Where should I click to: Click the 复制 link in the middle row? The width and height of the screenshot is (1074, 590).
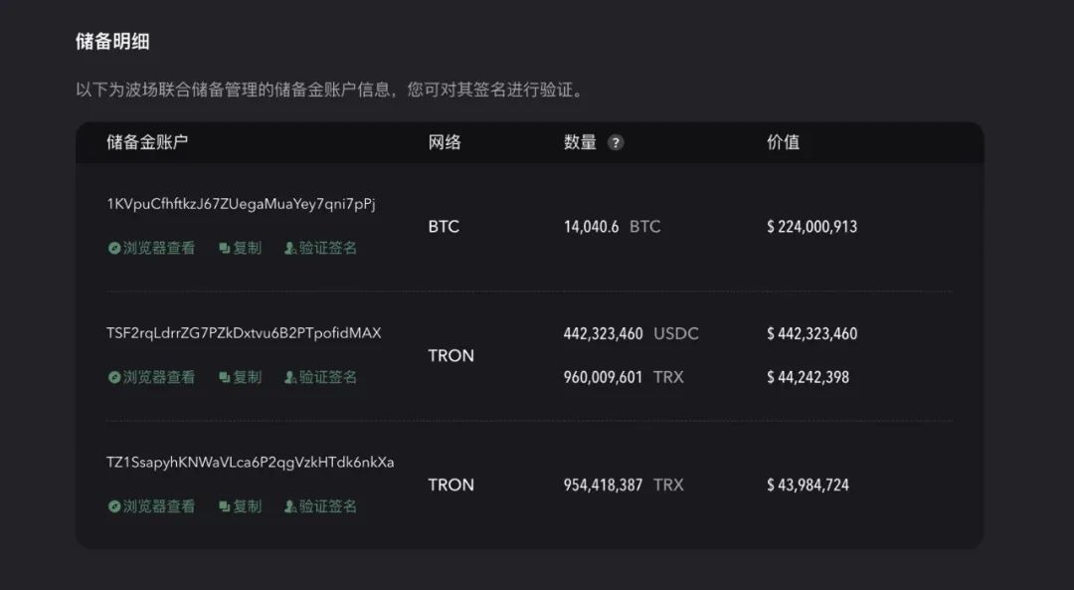(x=245, y=377)
